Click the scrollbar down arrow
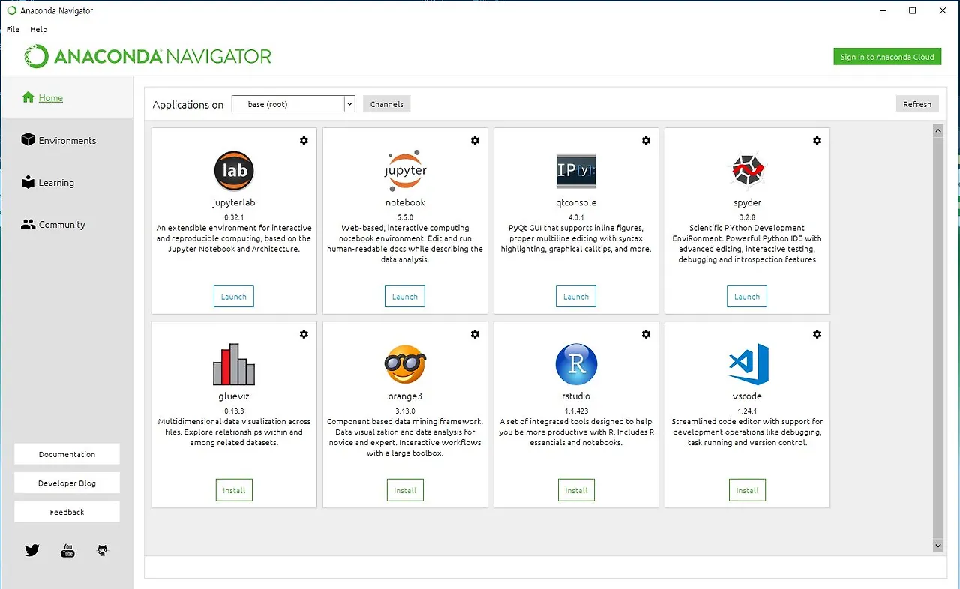960x589 pixels. coord(937,546)
